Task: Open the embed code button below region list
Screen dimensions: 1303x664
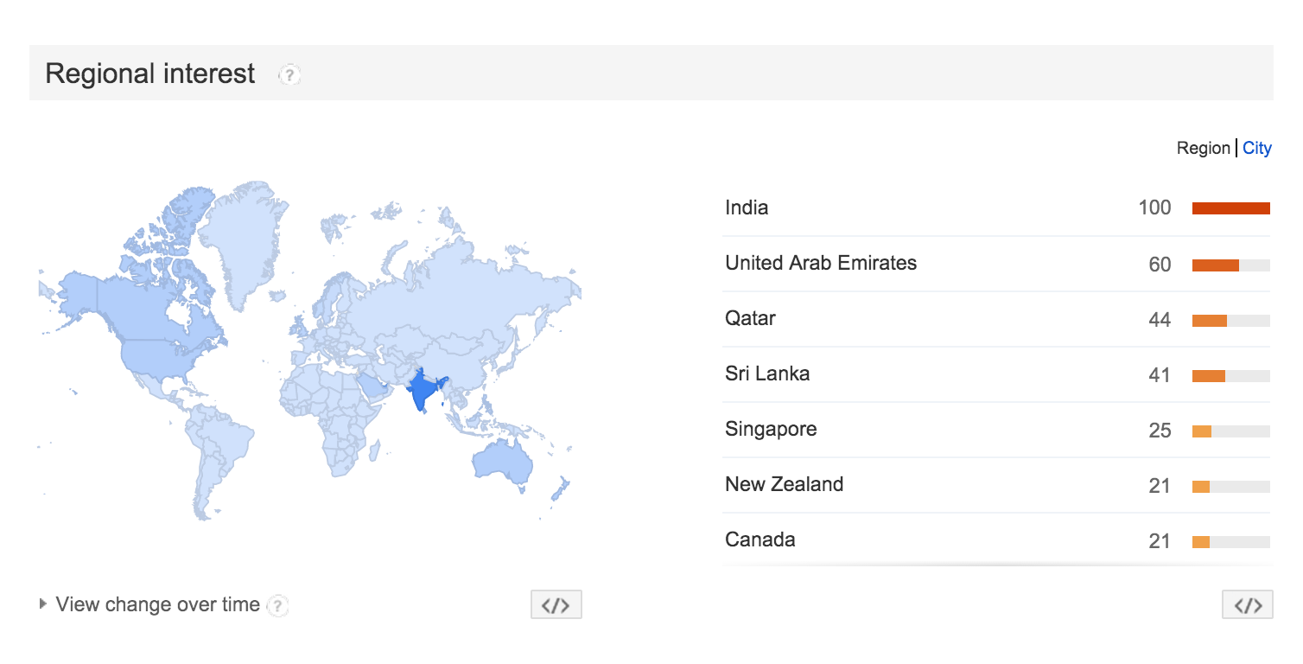Action: tap(1248, 605)
